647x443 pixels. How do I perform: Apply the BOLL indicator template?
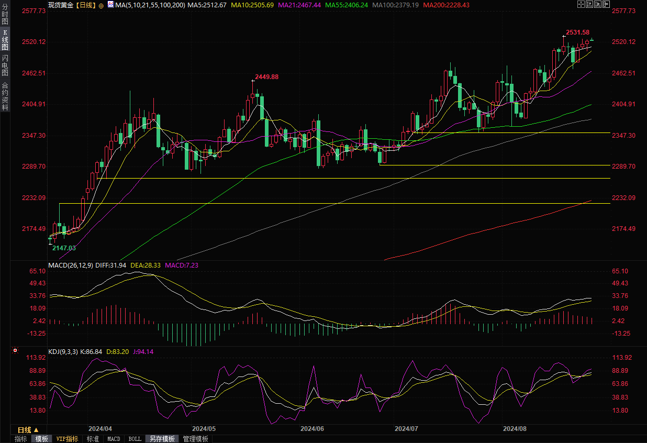click(135, 439)
